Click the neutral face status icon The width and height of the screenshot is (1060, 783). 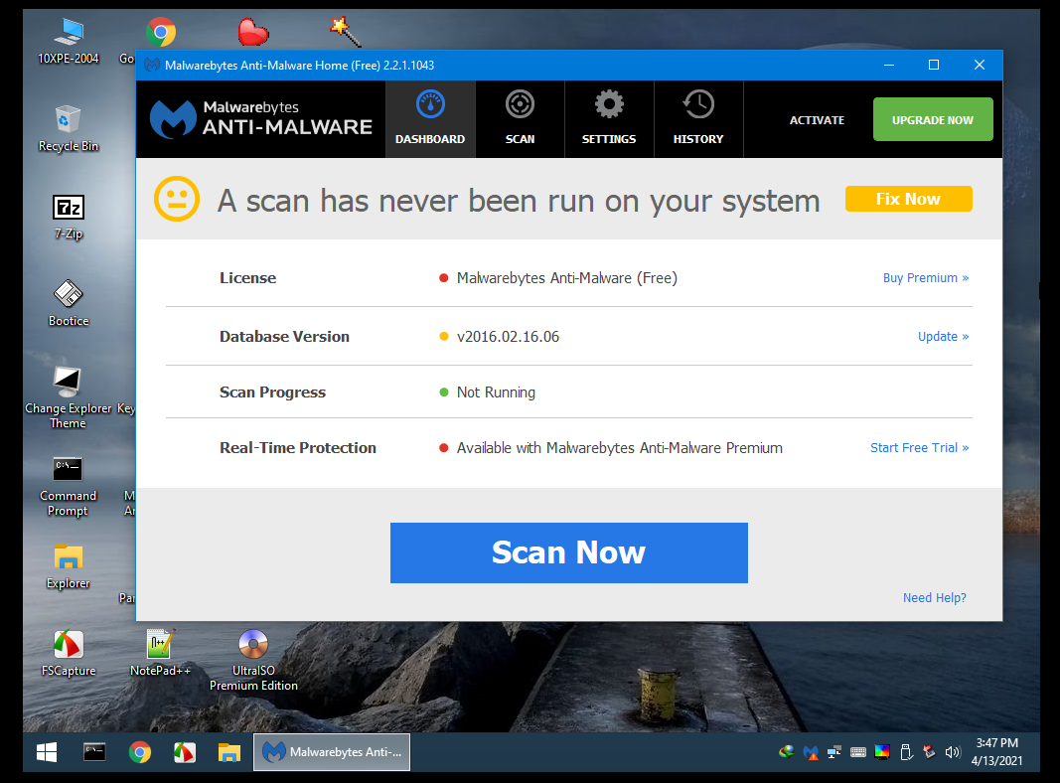click(x=177, y=199)
